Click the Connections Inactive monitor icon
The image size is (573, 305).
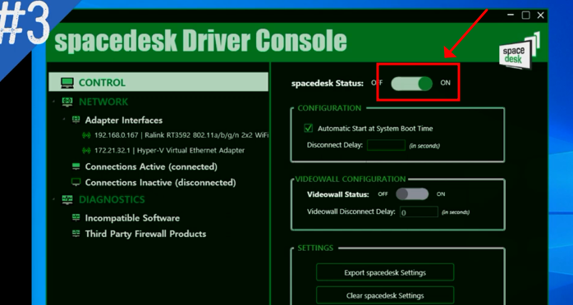(76, 182)
